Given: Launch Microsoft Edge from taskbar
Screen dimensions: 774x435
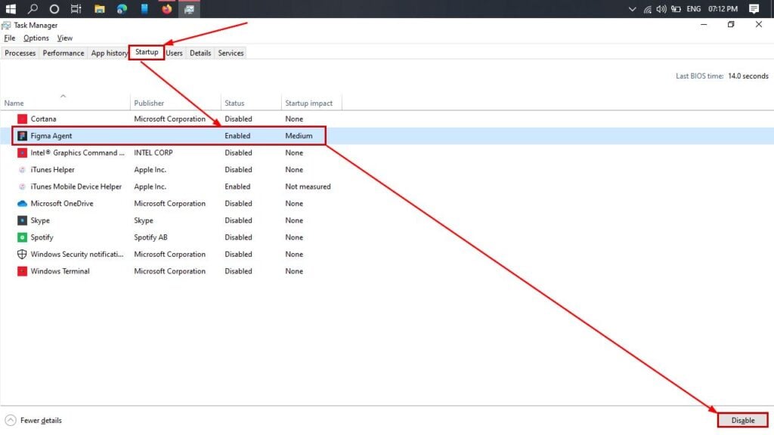Looking at the screenshot, I should tap(122, 9).
